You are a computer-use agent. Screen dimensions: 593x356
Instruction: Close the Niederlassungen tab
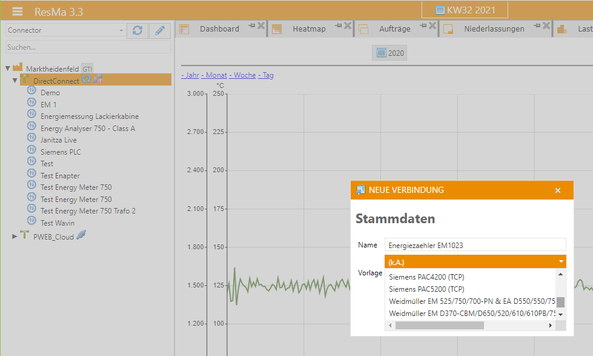[x=546, y=25]
